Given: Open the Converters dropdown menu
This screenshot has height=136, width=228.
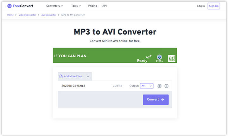Looking at the screenshot, I should [x=54, y=6].
